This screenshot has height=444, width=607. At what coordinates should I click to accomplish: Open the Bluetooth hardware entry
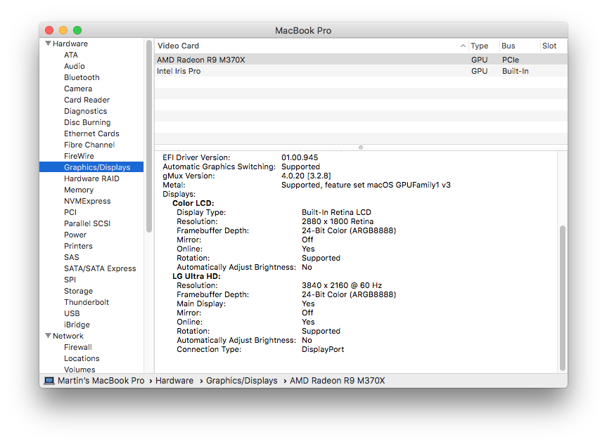click(x=82, y=77)
